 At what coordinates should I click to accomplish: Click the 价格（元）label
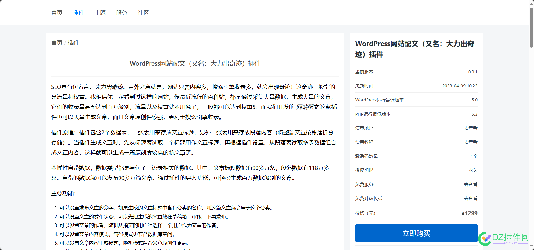pyautogui.click(x=365, y=213)
